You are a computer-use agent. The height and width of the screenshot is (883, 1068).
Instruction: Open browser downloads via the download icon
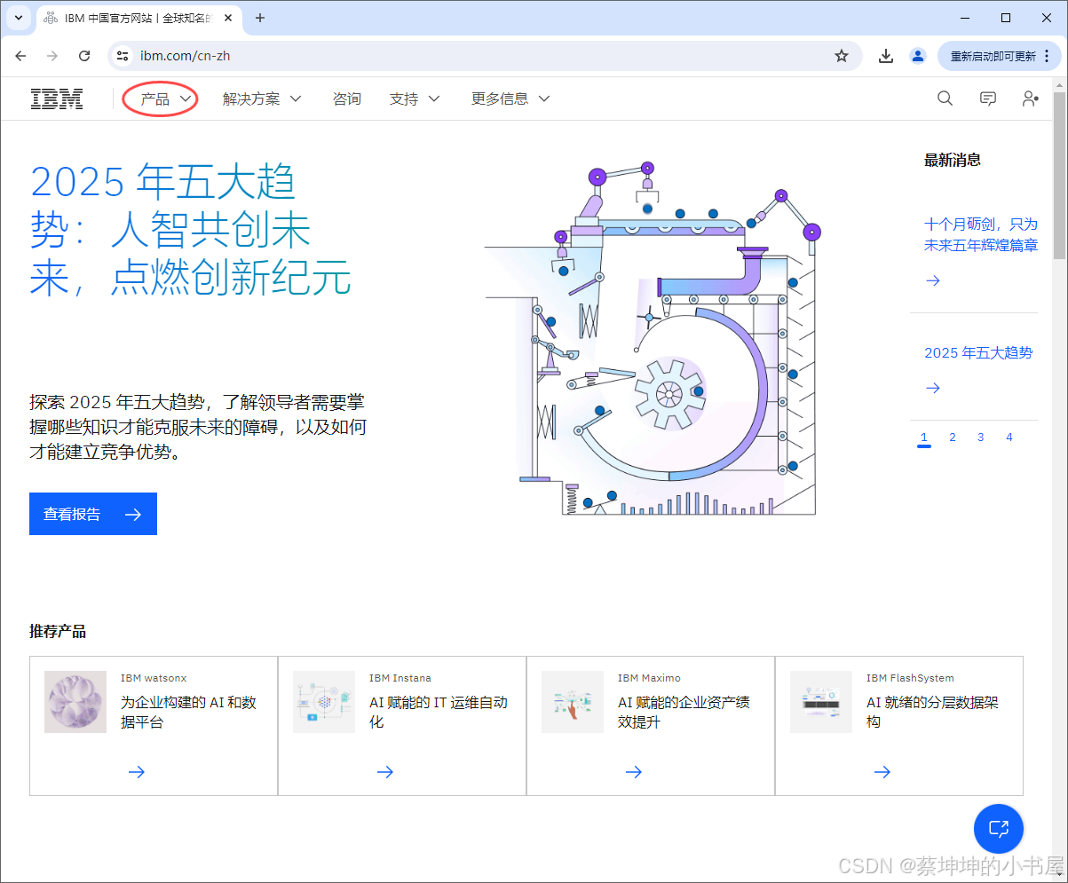coord(885,55)
